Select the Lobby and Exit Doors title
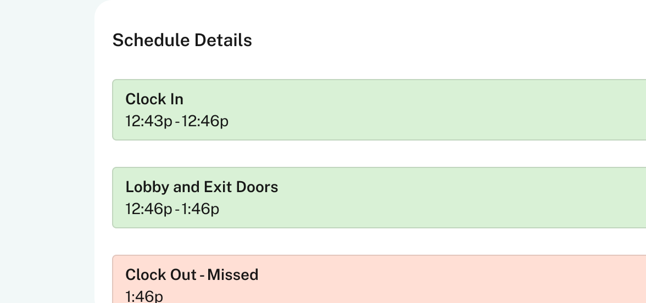 (x=202, y=187)
